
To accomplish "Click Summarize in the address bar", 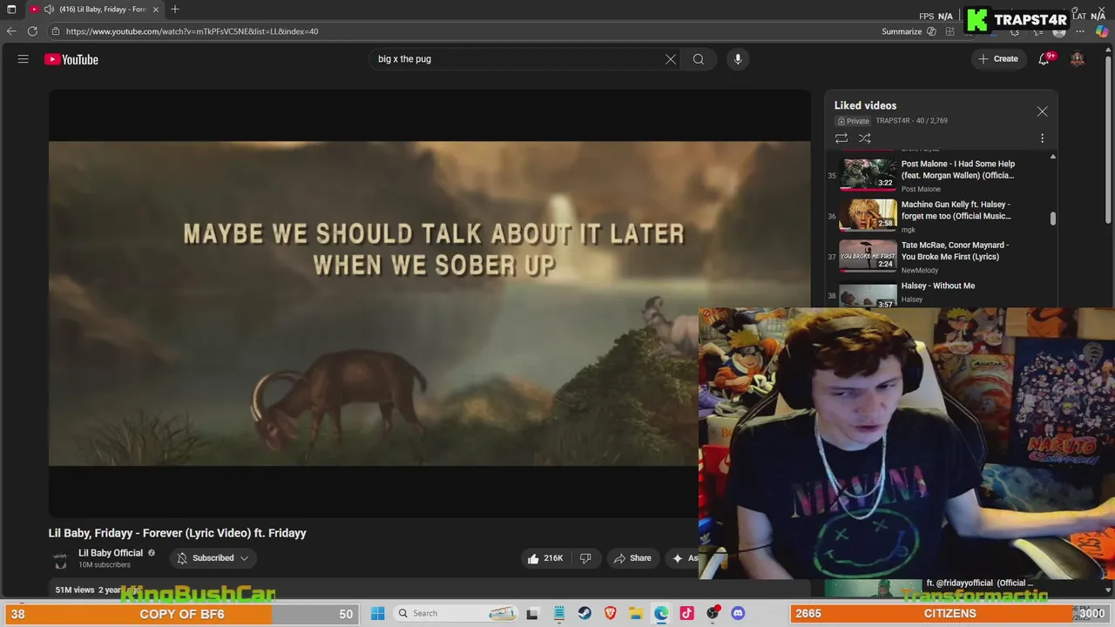I will [x=902, y=31].
